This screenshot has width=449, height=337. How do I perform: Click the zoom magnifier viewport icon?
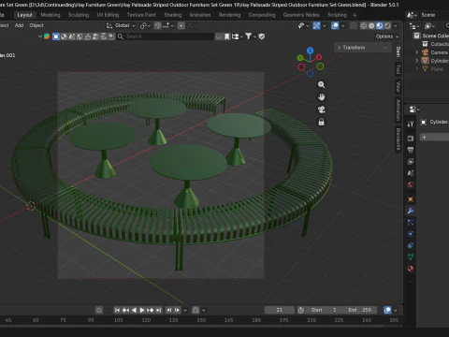click(321, 84)
